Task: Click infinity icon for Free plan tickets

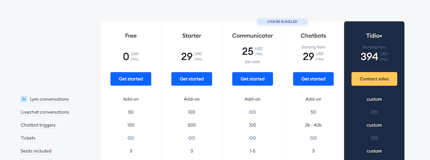Action: coord(131,138)
